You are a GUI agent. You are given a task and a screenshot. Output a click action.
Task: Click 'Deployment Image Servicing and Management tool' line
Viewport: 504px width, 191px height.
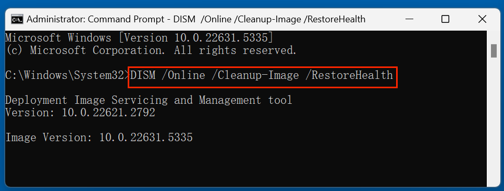click(x=149, y=100)
